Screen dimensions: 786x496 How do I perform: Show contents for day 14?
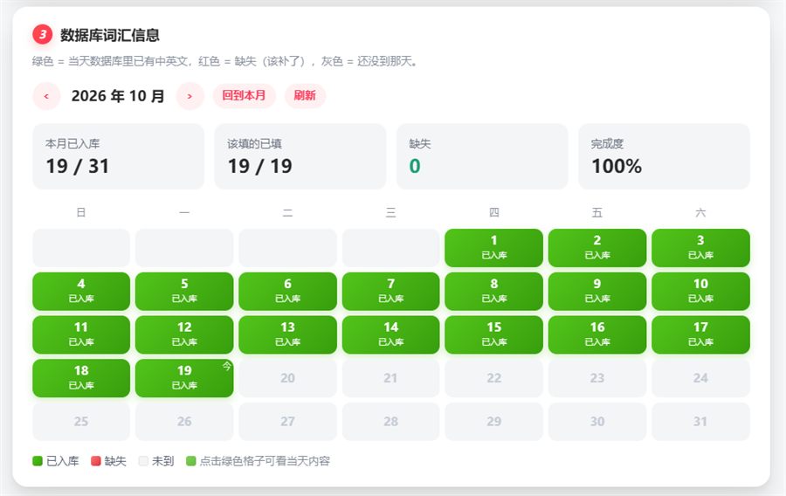click(391, 334)
